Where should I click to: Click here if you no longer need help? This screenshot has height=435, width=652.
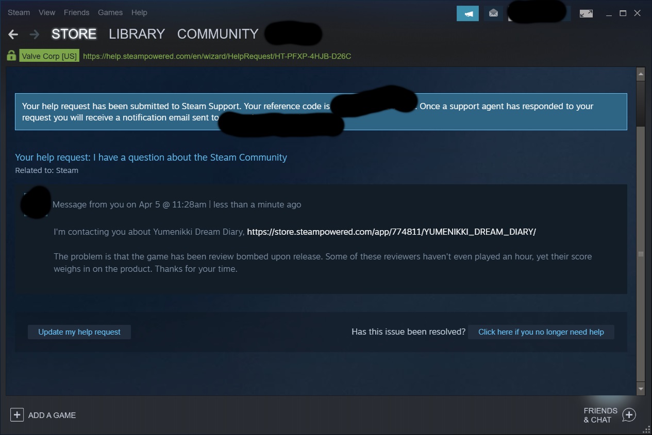(541, 332)
